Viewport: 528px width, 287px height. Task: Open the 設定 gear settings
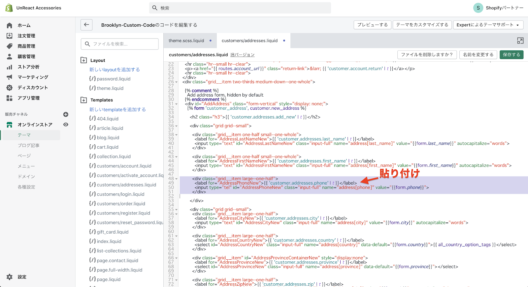pos(10,277)
